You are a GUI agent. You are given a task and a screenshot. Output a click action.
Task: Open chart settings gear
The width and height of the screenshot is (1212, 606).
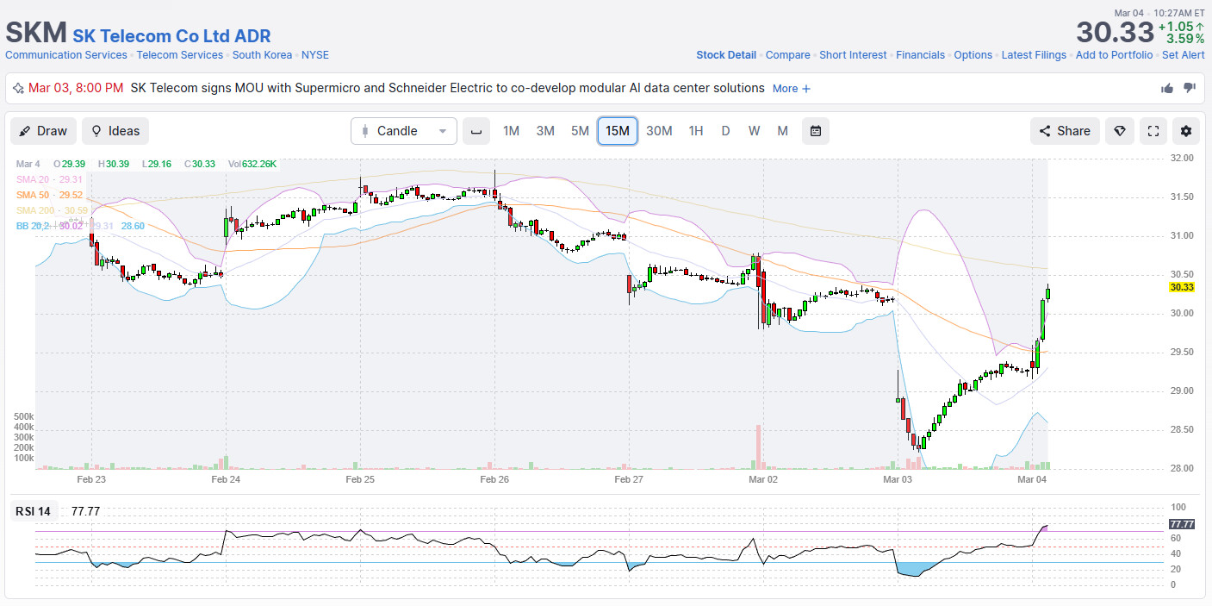tap(1186, 131)
